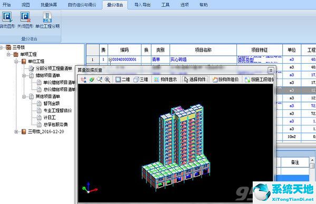Open the 帮助 ribbon tab

click(x=204, y=5)
